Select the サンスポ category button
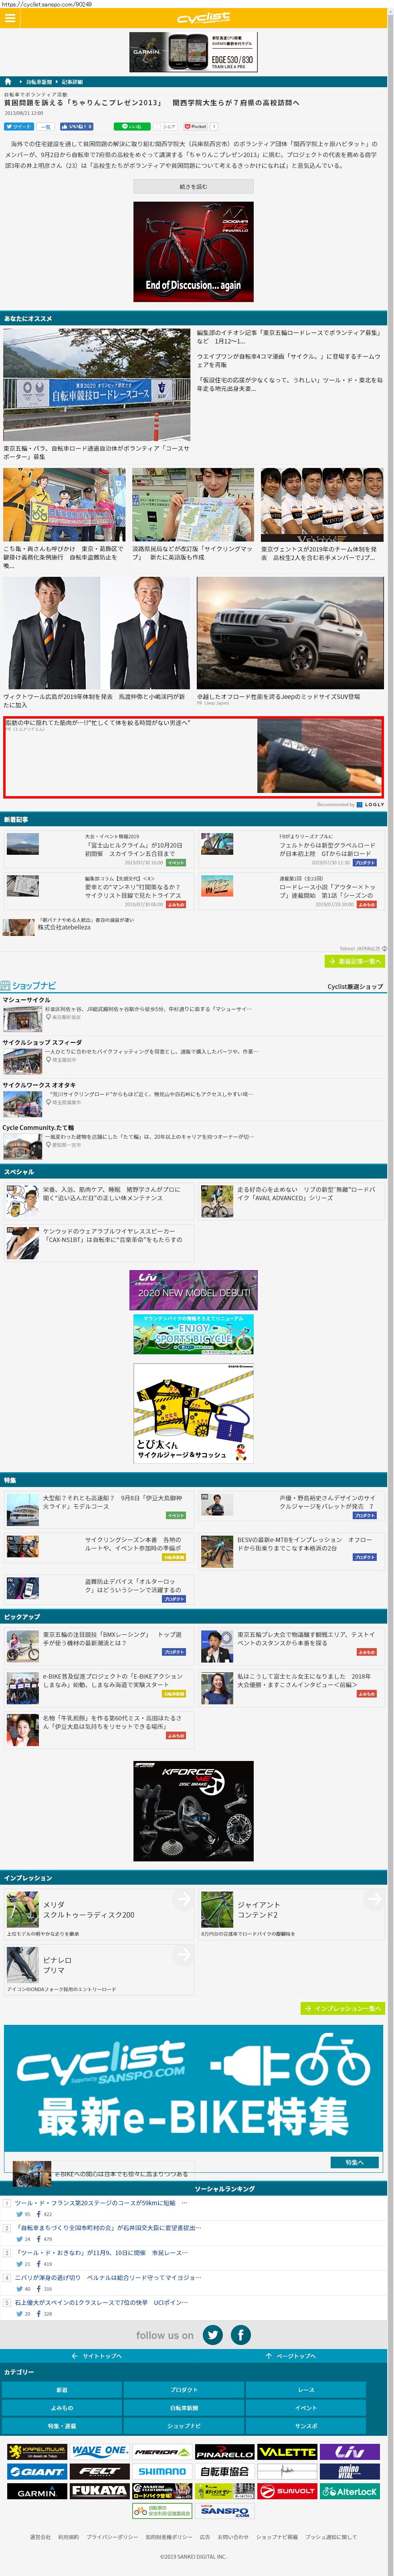This screenshot has width=394, height=2576. (306, 2426)
